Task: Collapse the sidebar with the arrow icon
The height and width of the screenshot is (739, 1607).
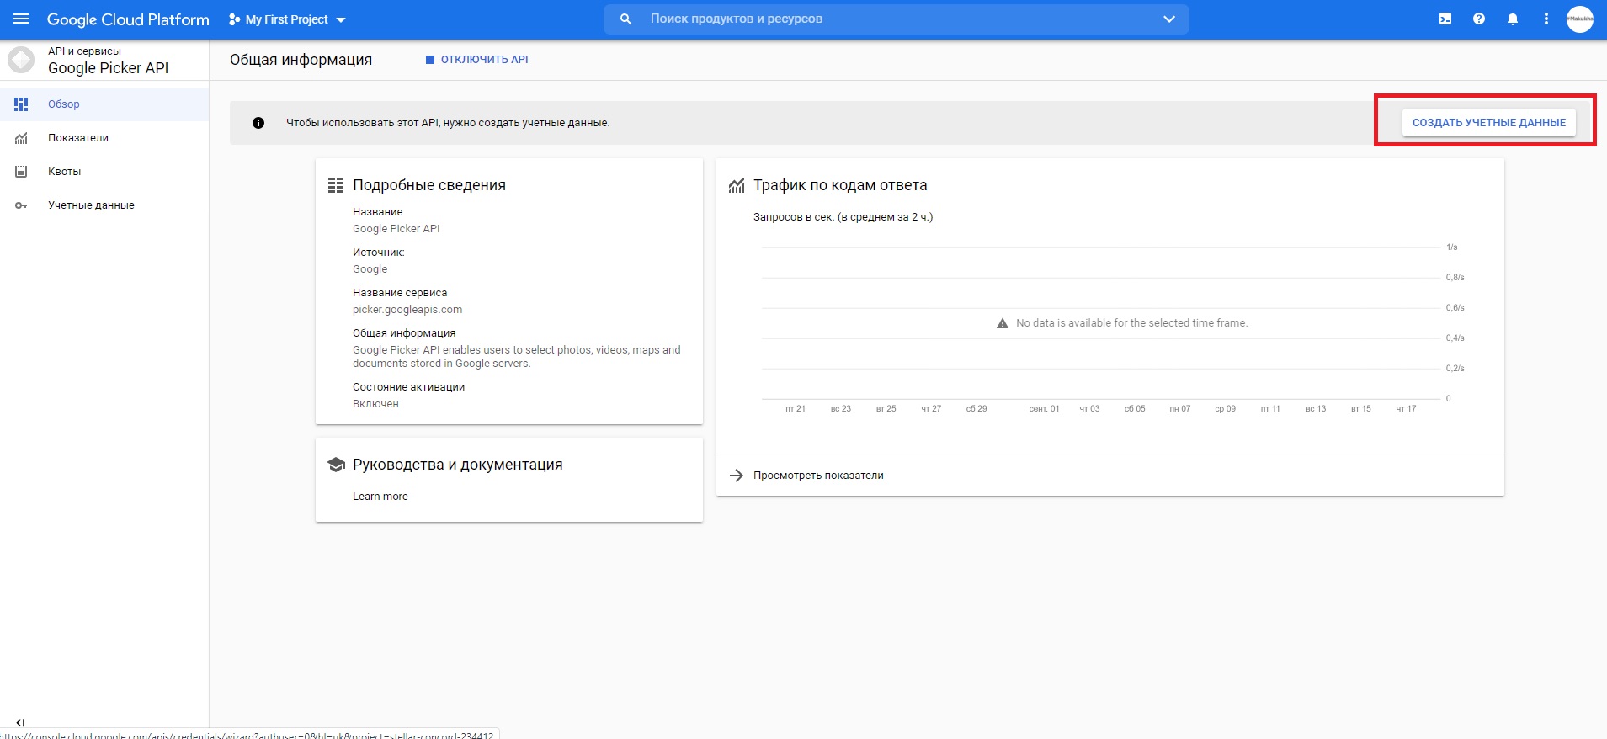Action: click(21, 722)
